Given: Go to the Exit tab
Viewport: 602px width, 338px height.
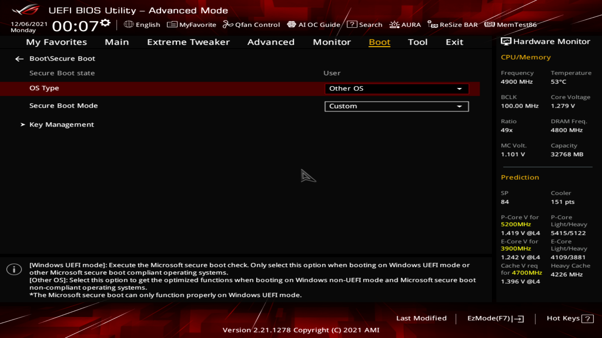Looking at the screenshot, I should [454, 42].
